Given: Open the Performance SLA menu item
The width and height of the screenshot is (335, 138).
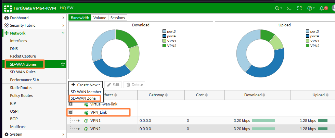Looking at the screenshot, I should [25, 80].
